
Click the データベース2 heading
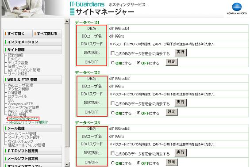coord(87,72)
